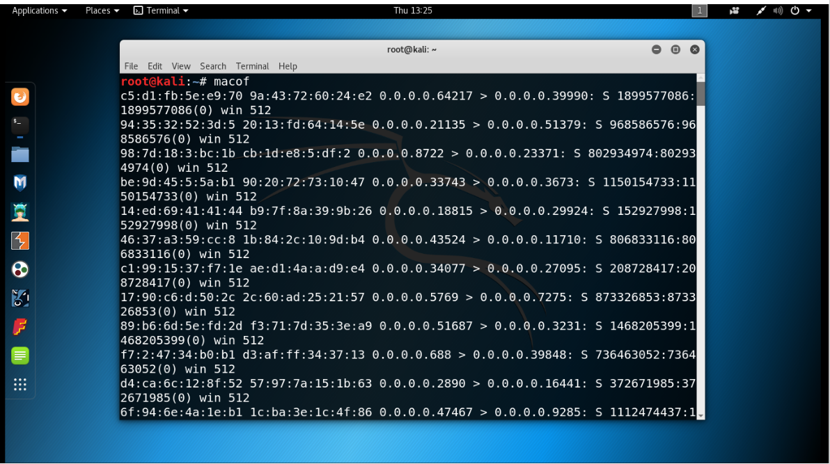This screenshot has width=830, height=464.
Task: Open the File menu in terminal window
Action: coord(132,66)
